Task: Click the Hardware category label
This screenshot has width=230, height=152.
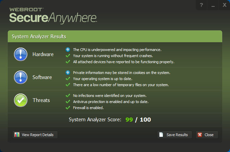Action: coord(43,54)
